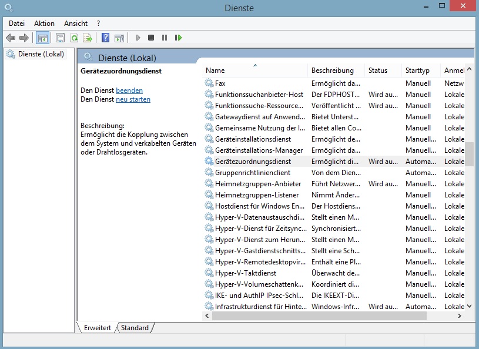
Task: Select the Gerätezuordnungsdienst row name
Action: pos(253,161)
